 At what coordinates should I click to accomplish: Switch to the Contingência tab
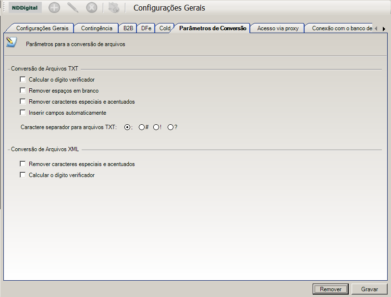click(97, 28)
